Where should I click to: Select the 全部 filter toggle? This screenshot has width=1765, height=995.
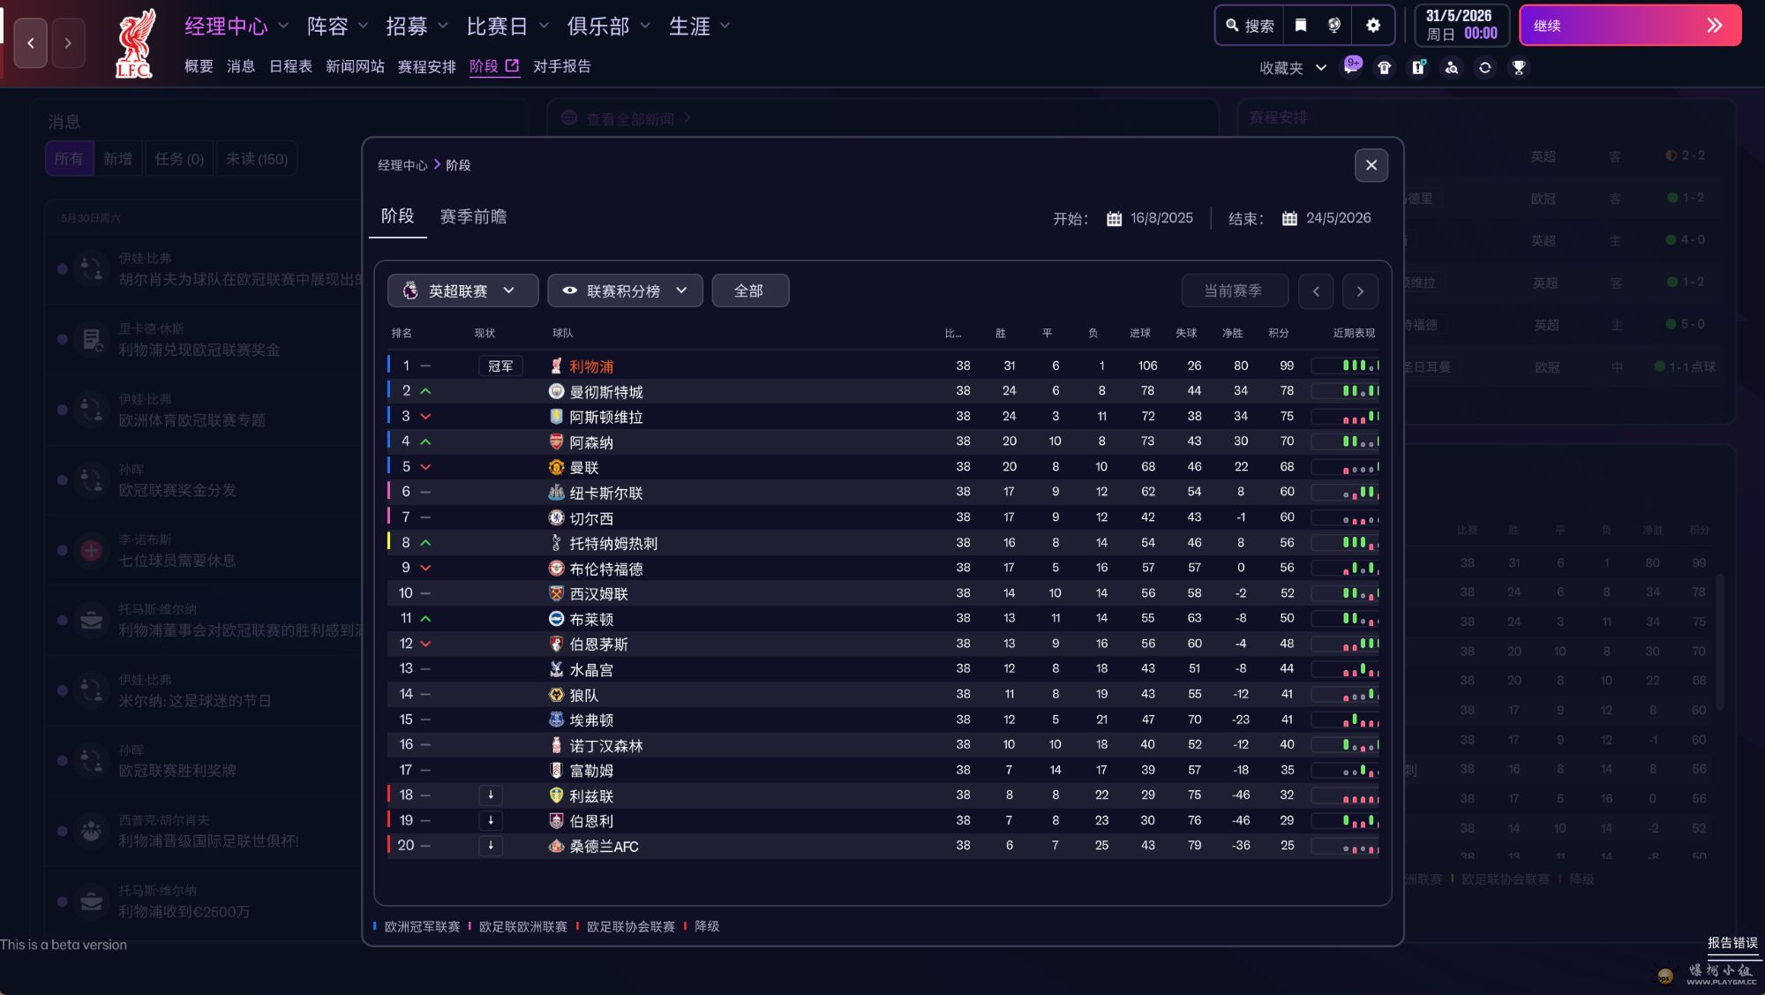click(x=749, y=290)
